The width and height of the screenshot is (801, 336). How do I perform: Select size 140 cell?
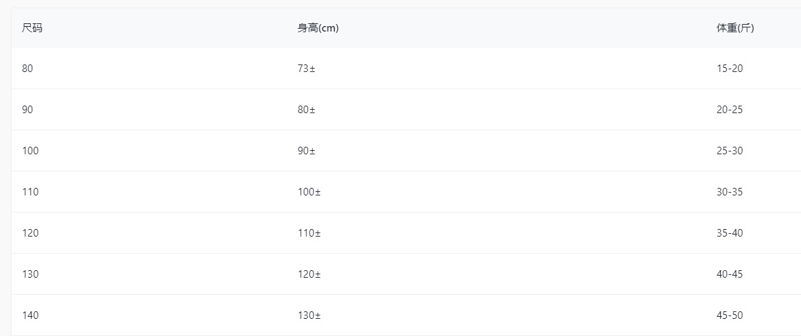point(30,315)
